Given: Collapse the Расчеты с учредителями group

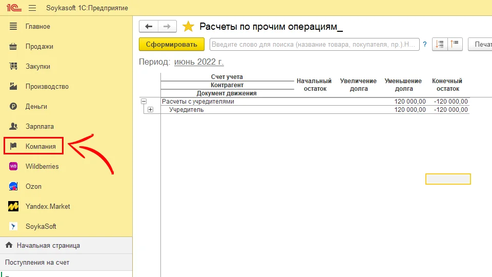Looking at the screenshot, I should point(143,102).
